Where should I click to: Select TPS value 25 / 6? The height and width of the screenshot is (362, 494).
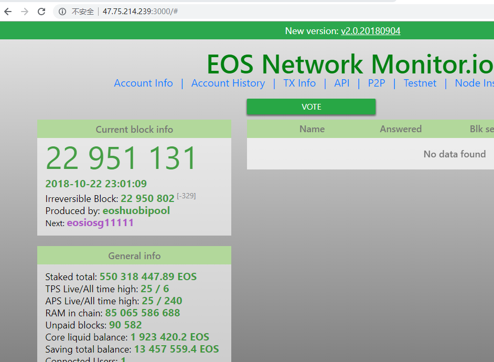click(x=155, y=289)
